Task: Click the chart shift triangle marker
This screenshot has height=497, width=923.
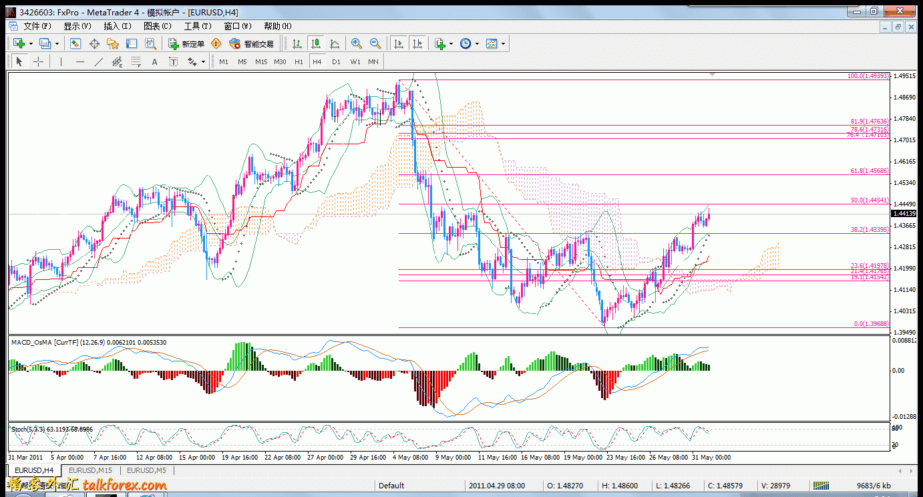Action: [x=713, y=75]
